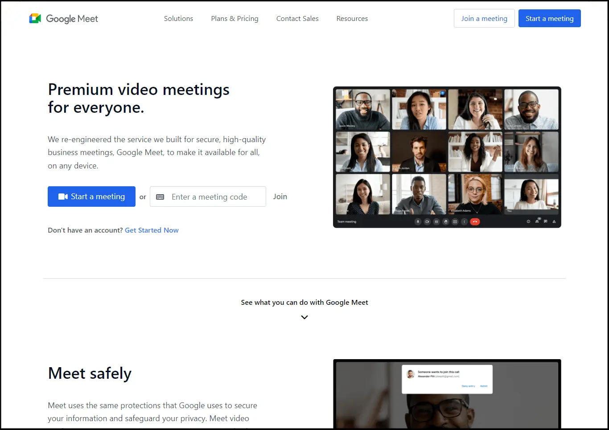Open the Solutions menu
Viewport: 609px width, 430px height.
click(178, 19)
